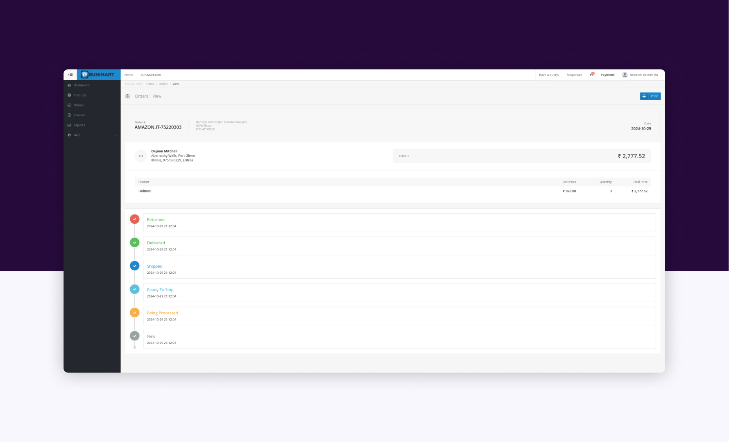The height and width of the screenshot is (442, 729).
Task: Open Responses in the top bar
Action: (574, 75)
